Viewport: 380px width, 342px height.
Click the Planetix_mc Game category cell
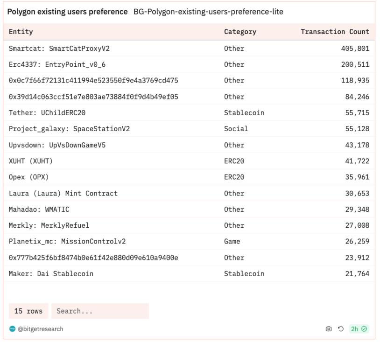click(232, 241)
